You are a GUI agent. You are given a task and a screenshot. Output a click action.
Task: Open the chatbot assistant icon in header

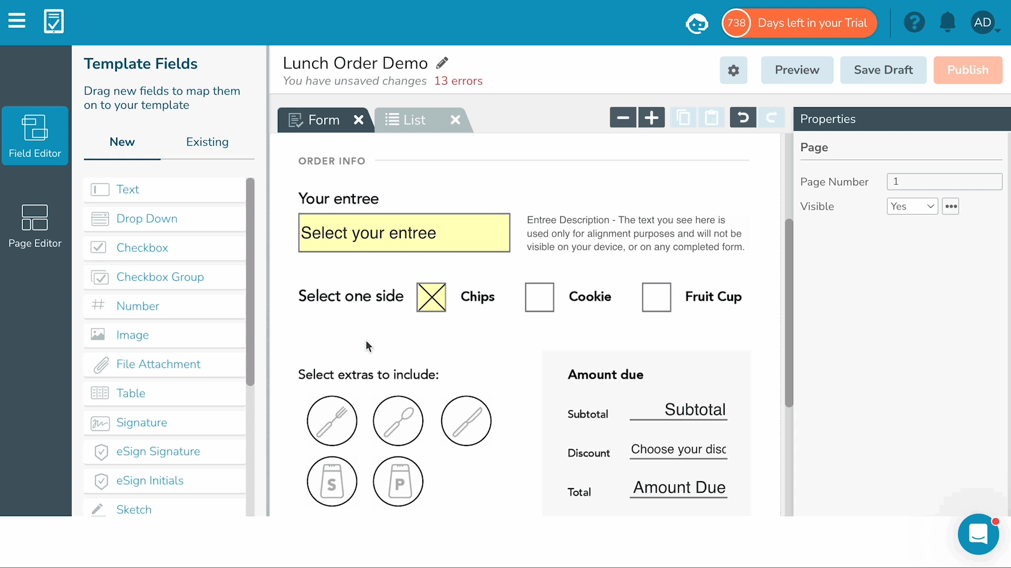(697, 23)
